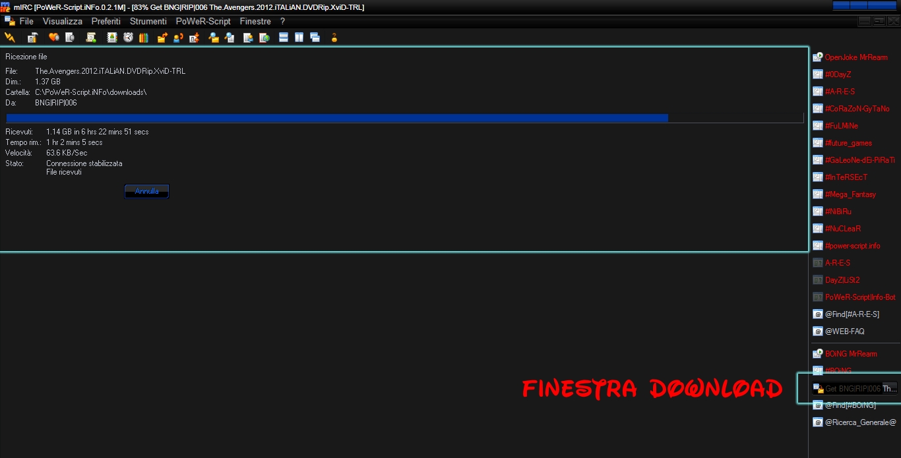This screenshot has height=458, width=901.
Task: Click the Colors books toolbar icon
Action: [x=144, y=38]
